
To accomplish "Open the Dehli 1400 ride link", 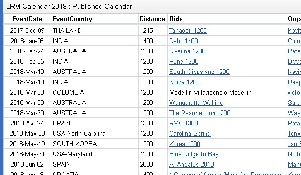I will click(x=183, y=41).
